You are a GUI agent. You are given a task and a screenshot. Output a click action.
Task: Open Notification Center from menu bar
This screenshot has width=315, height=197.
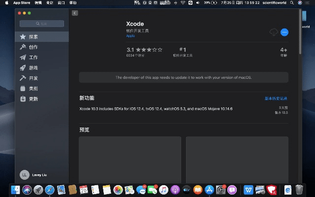(307, 3)
